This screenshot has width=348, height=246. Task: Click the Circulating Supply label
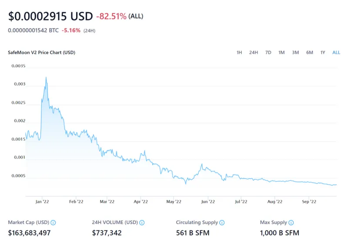click(x=197, y=223)
